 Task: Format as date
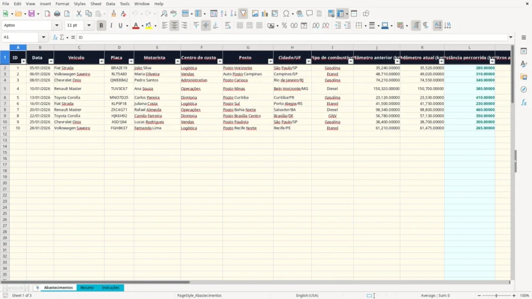point(304,25)
